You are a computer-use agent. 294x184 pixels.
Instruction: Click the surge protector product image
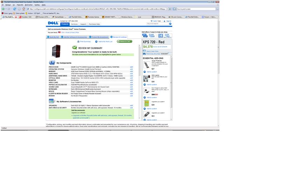tap(146, 65)
